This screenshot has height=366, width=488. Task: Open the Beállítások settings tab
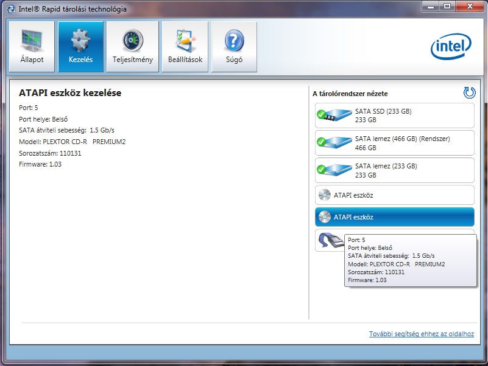click(x=185, y=47)
